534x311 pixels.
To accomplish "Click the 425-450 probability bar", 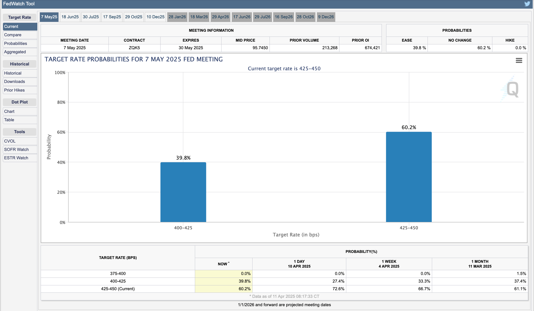I will pos(409,177).
